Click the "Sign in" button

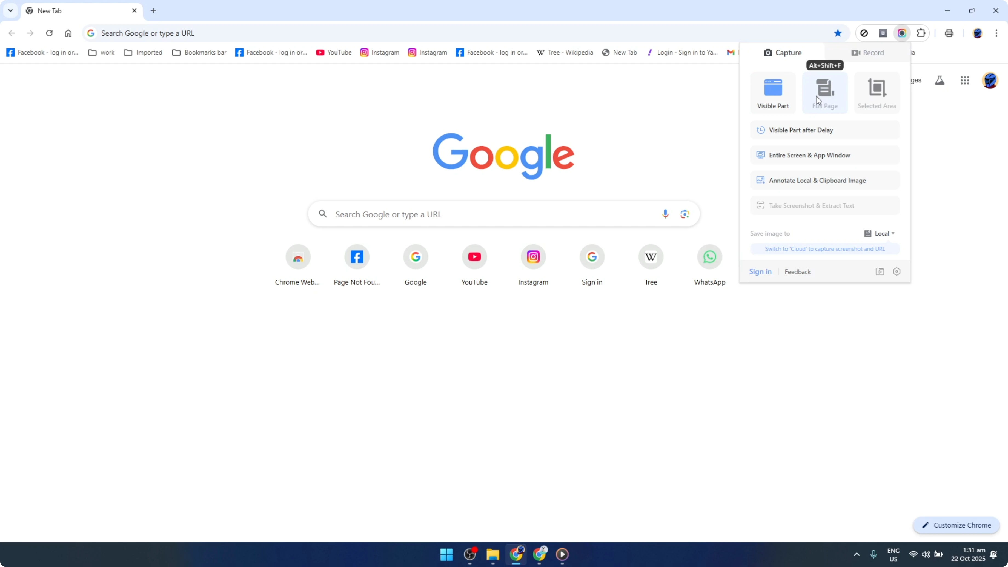pyautogui.click(x=760, y=271)
